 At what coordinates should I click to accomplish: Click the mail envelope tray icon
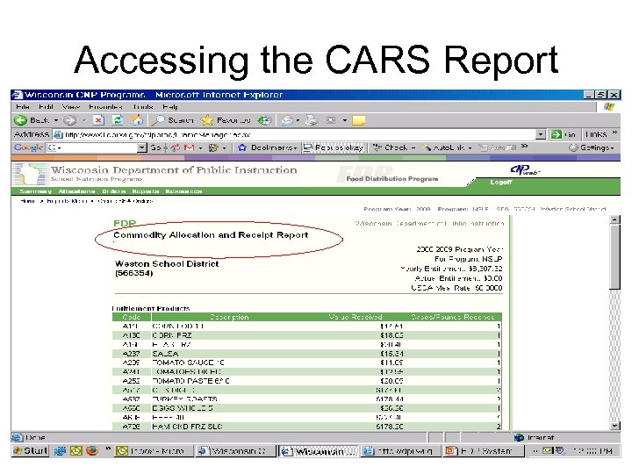click(547, 450)
